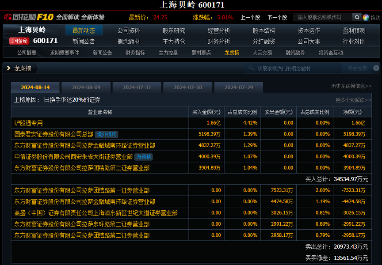Open 东方财富拉萨东环路第二证券营业部 entry
Viewport: 382px width, 265px height.
click(x=82, y=224)
